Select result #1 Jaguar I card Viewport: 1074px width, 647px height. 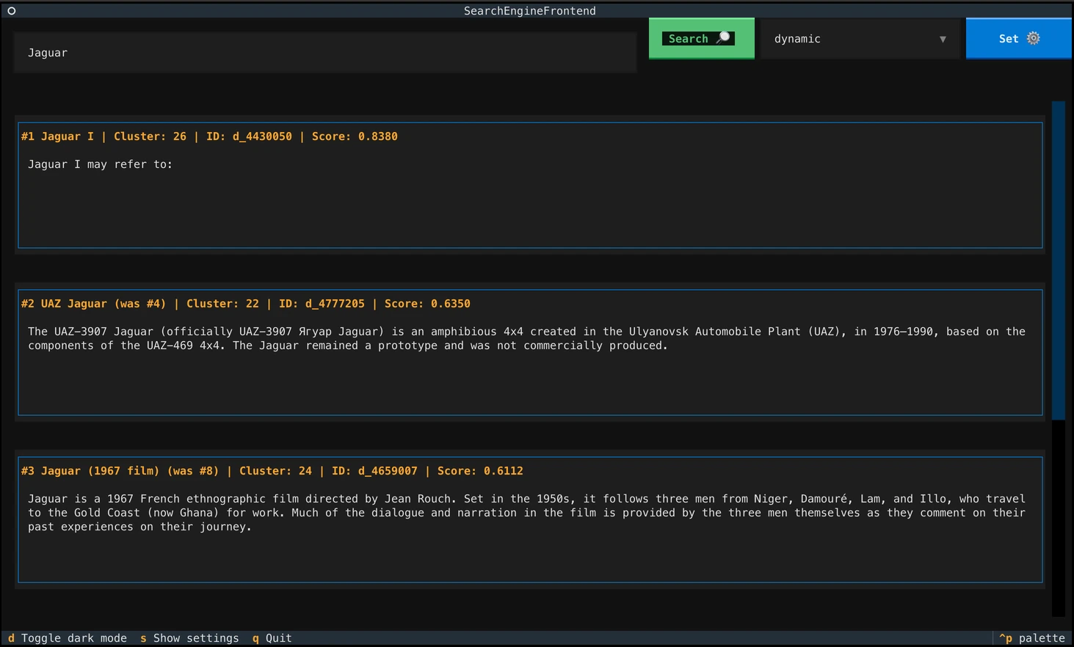pos(530,185)
